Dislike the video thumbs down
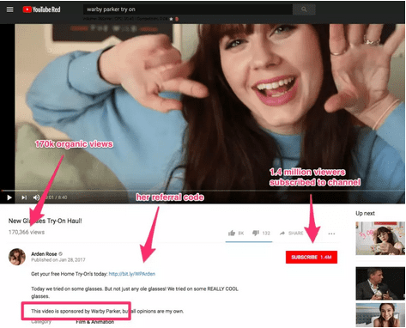406x328 pixels. [261, 234]
